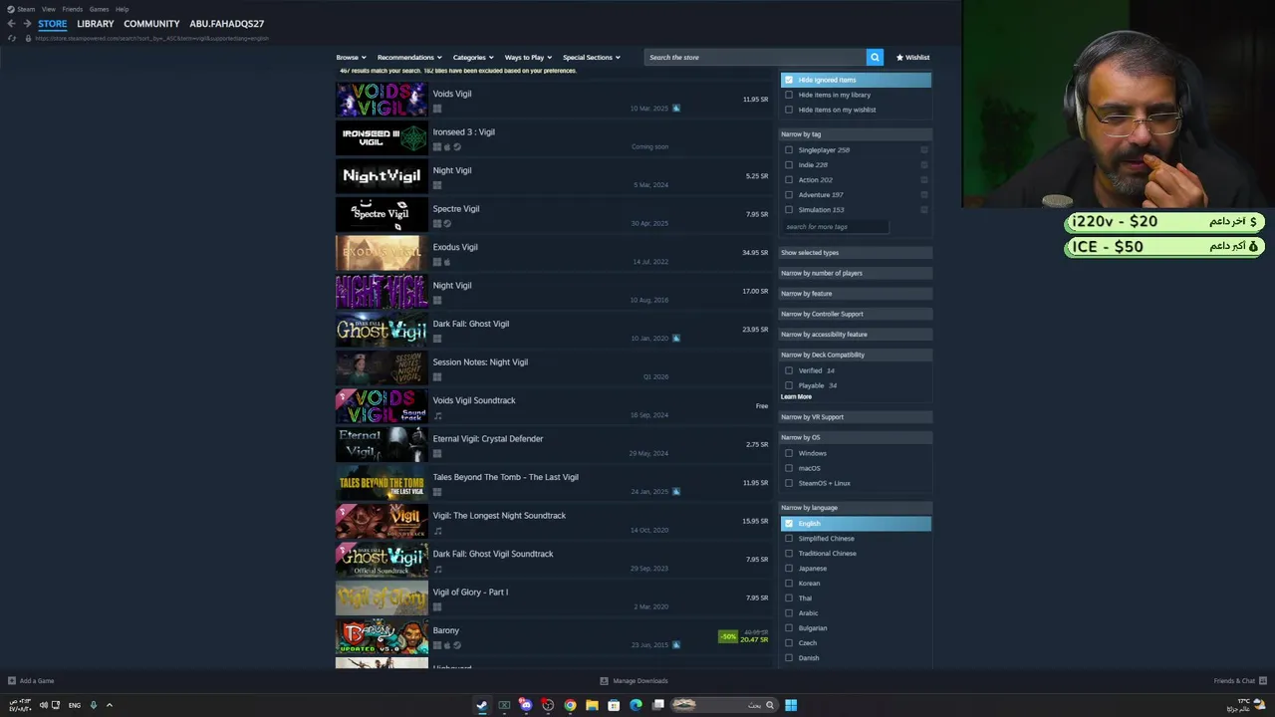Open the ABU.FAHADQS27 profile tab
Screen dimensions: 1275x717
(x=227, y=24)
